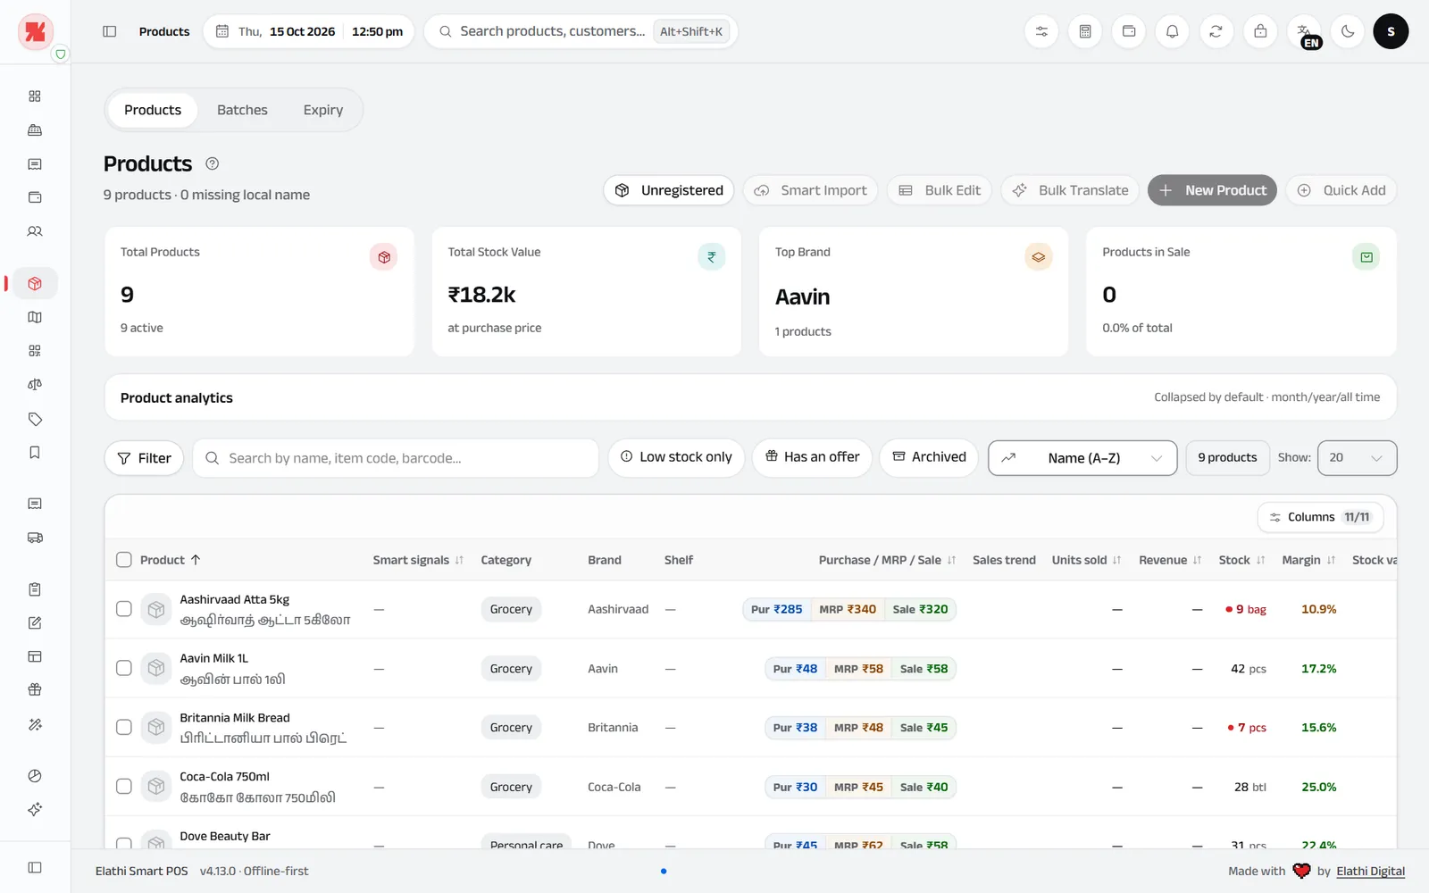Toggle the Archived filter
The height and width of the screenshot is (893, 1429).
tap(929, 457)
